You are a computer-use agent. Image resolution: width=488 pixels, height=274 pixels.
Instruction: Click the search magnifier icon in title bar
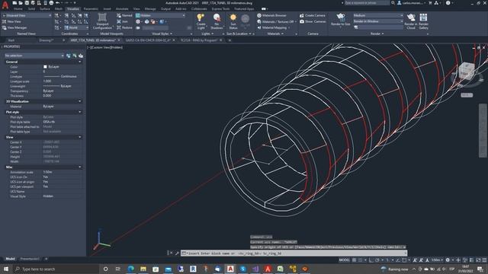click(x=393, y=3)
